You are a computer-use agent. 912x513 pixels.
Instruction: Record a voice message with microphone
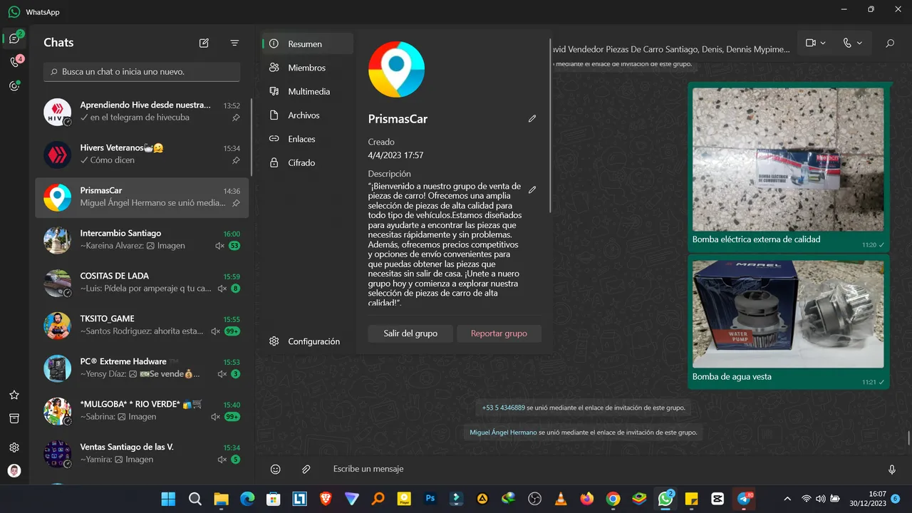(x=891, y=469)
